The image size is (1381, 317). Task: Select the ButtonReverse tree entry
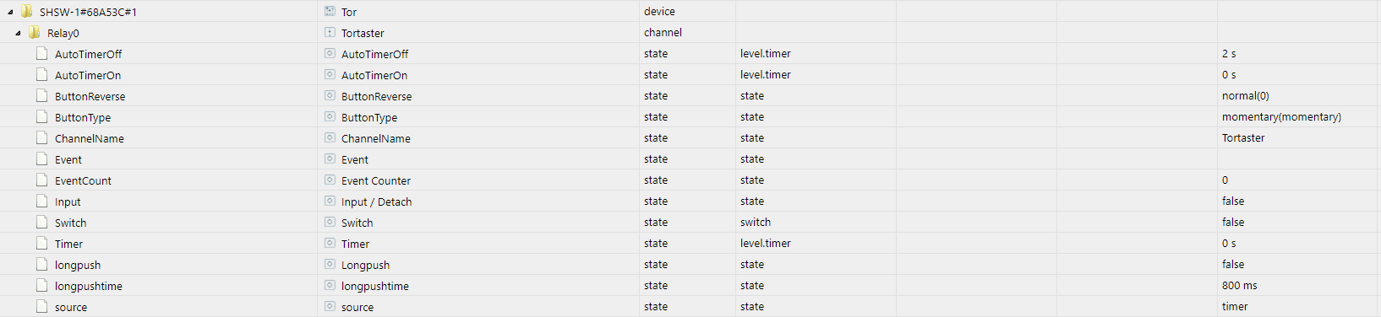[90, 96]
